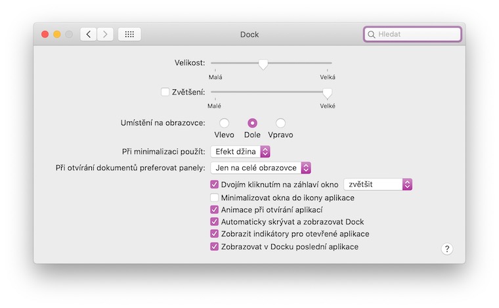Select the Vlevo radio button
Screen dimensions: 499x308
click(225, 123)
